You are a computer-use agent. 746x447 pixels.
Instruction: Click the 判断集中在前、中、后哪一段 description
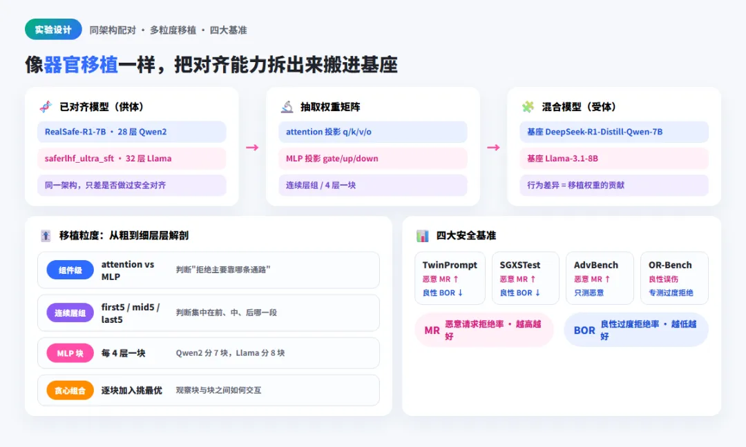coord(227,312)
